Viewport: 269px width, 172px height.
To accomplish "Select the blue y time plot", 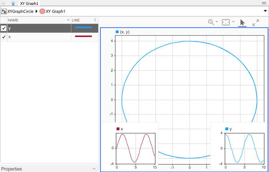I will [x=244, y=148].
